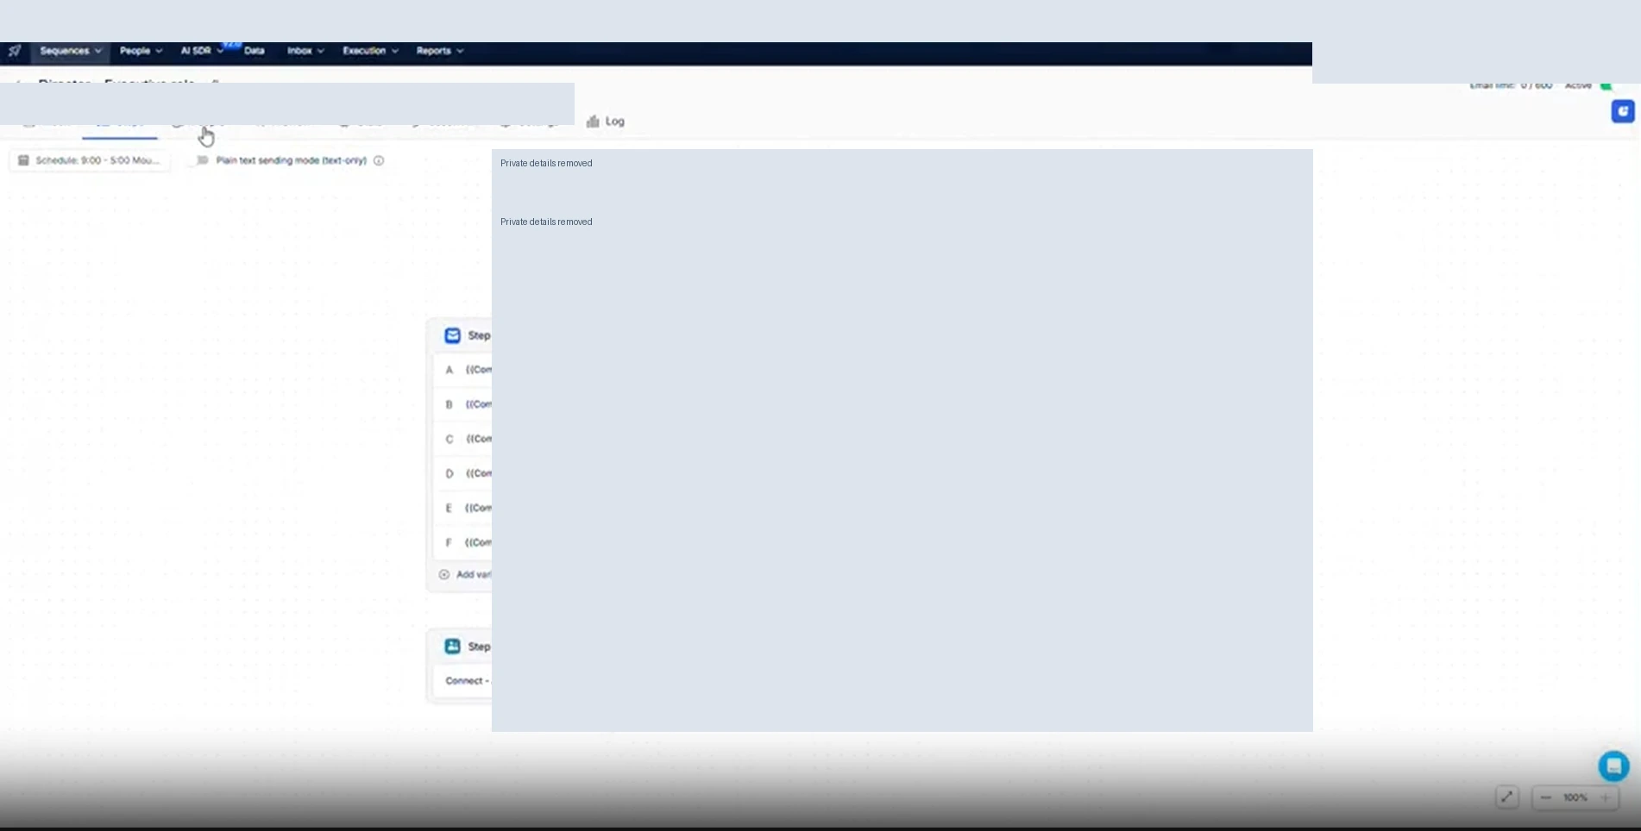Click the info icon beside plain text mode
This screenshot has width=1641, height=831.
379,160
